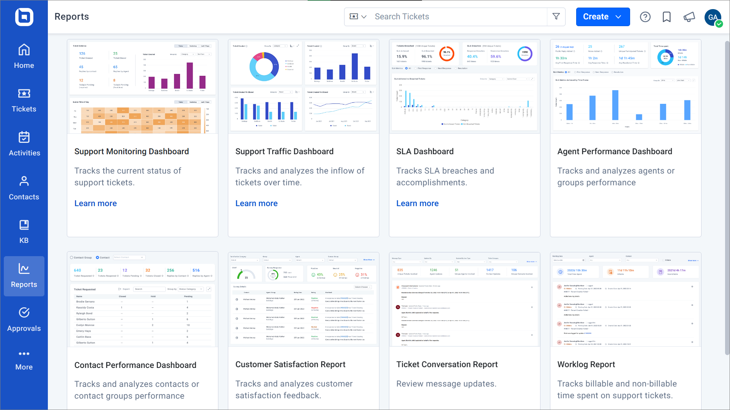Click the notifications megaphone icon
The width and height of the screenshot is (730, 410).
688,17
